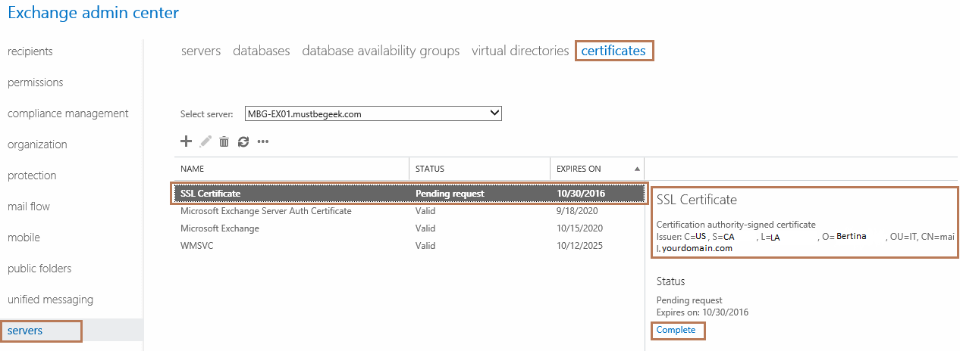Click the 10/15/2020 expiry date cell

(x=579, y=228)
